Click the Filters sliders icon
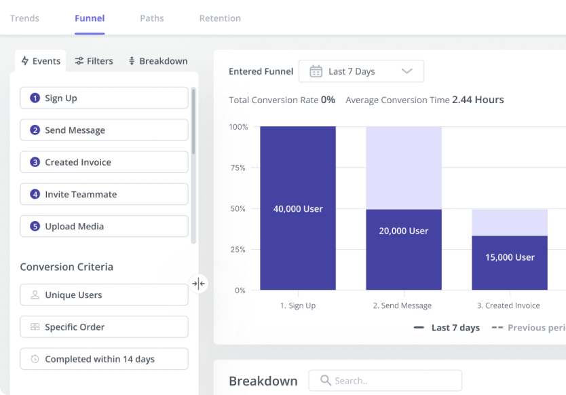The image size is (566, 395). (79, 61)
